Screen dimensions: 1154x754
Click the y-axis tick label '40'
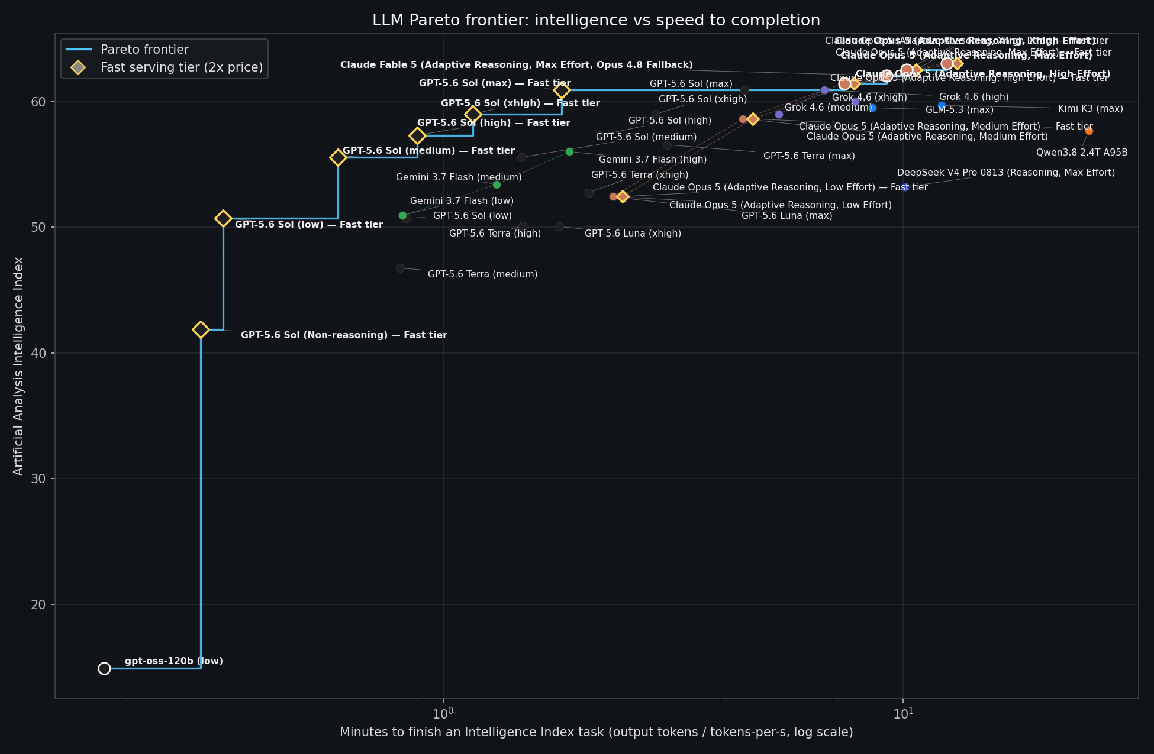(x=38, y=353)
